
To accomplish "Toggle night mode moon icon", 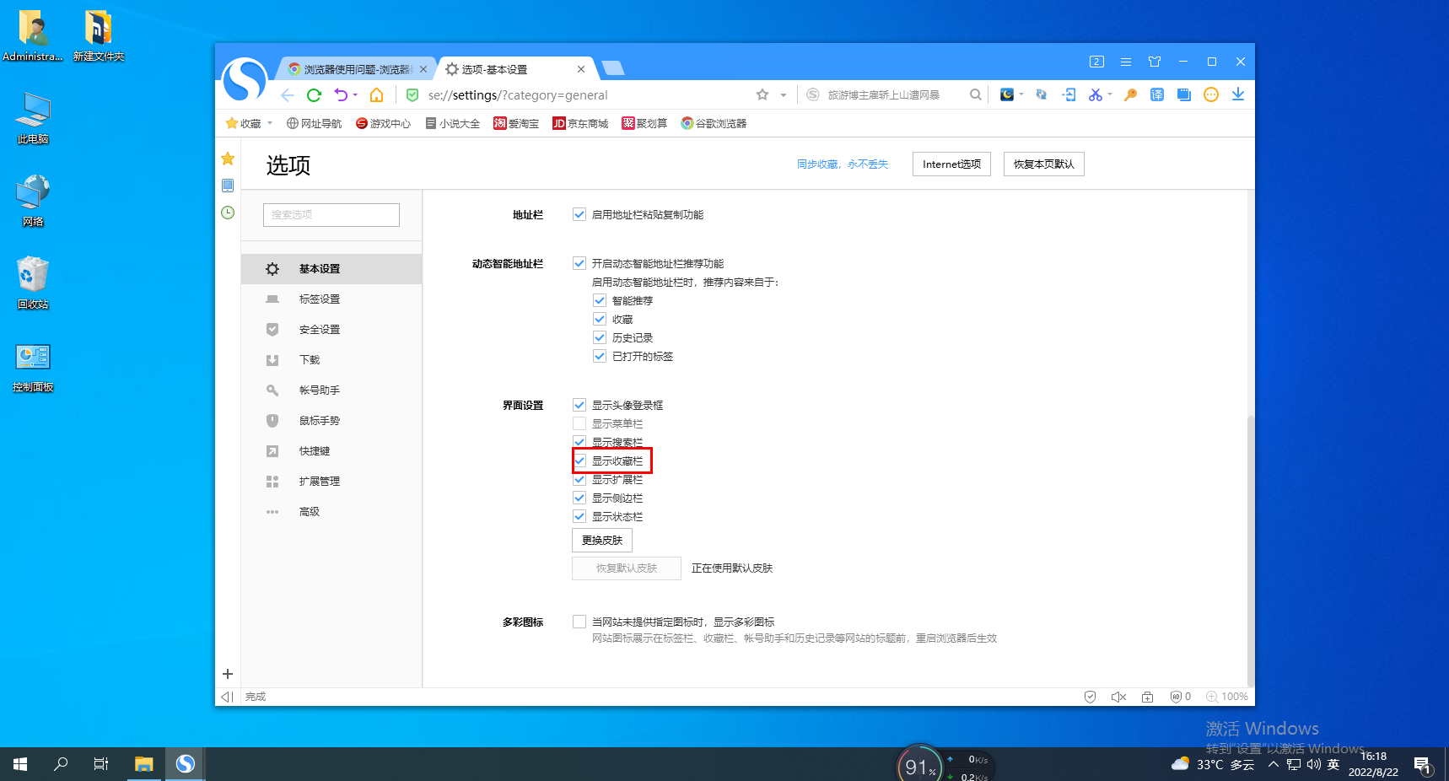I will tap(1007, 94).
